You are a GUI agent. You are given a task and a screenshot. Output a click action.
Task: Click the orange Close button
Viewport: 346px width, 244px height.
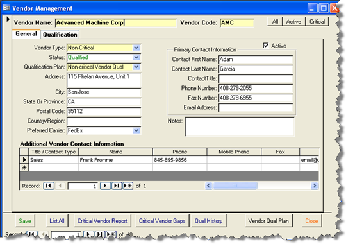click(x=311, y=221)
